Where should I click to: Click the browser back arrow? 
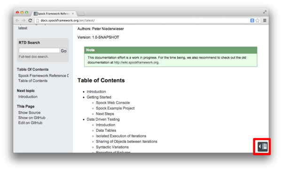tap(17, 20)
